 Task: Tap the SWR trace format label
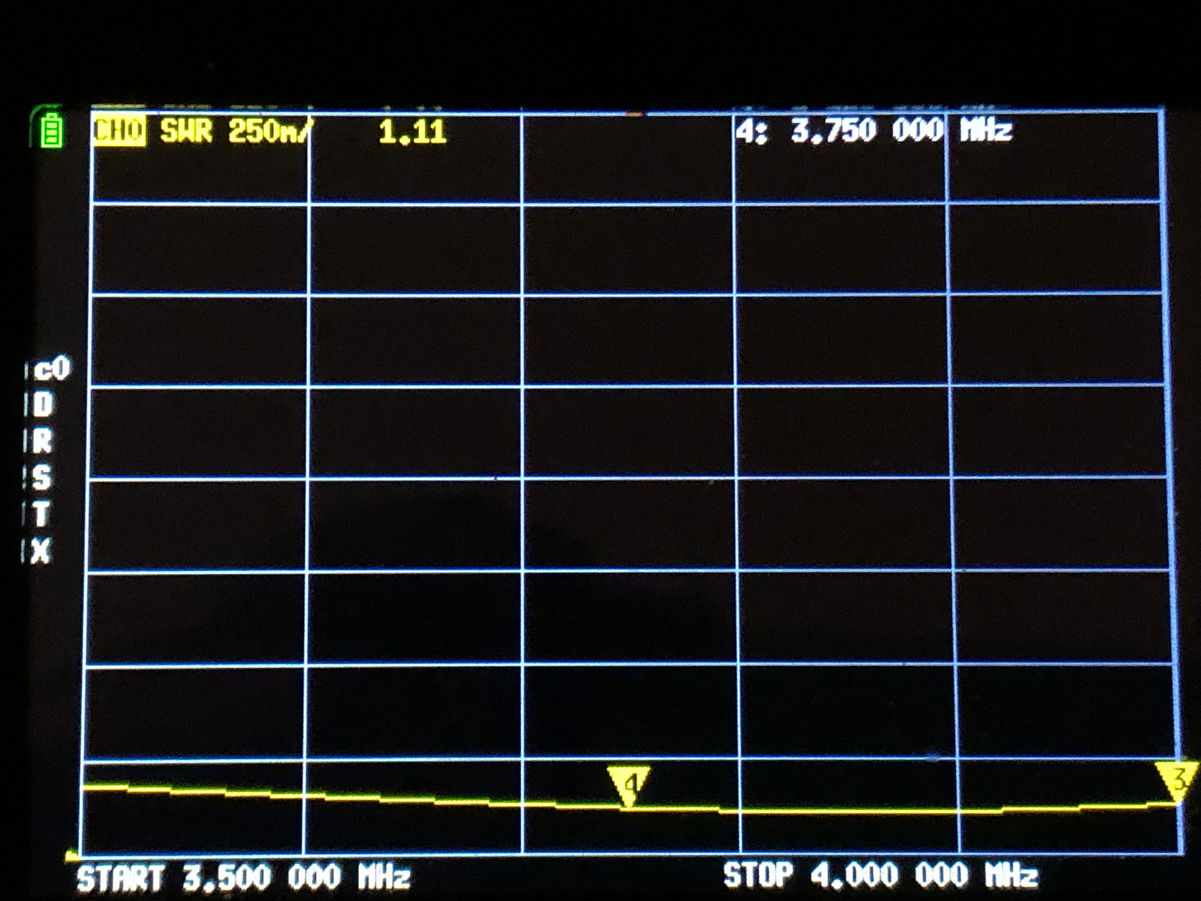pos(186,131)
